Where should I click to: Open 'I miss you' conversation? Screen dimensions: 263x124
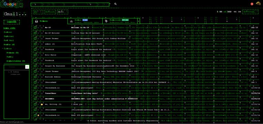click(77, 104)
